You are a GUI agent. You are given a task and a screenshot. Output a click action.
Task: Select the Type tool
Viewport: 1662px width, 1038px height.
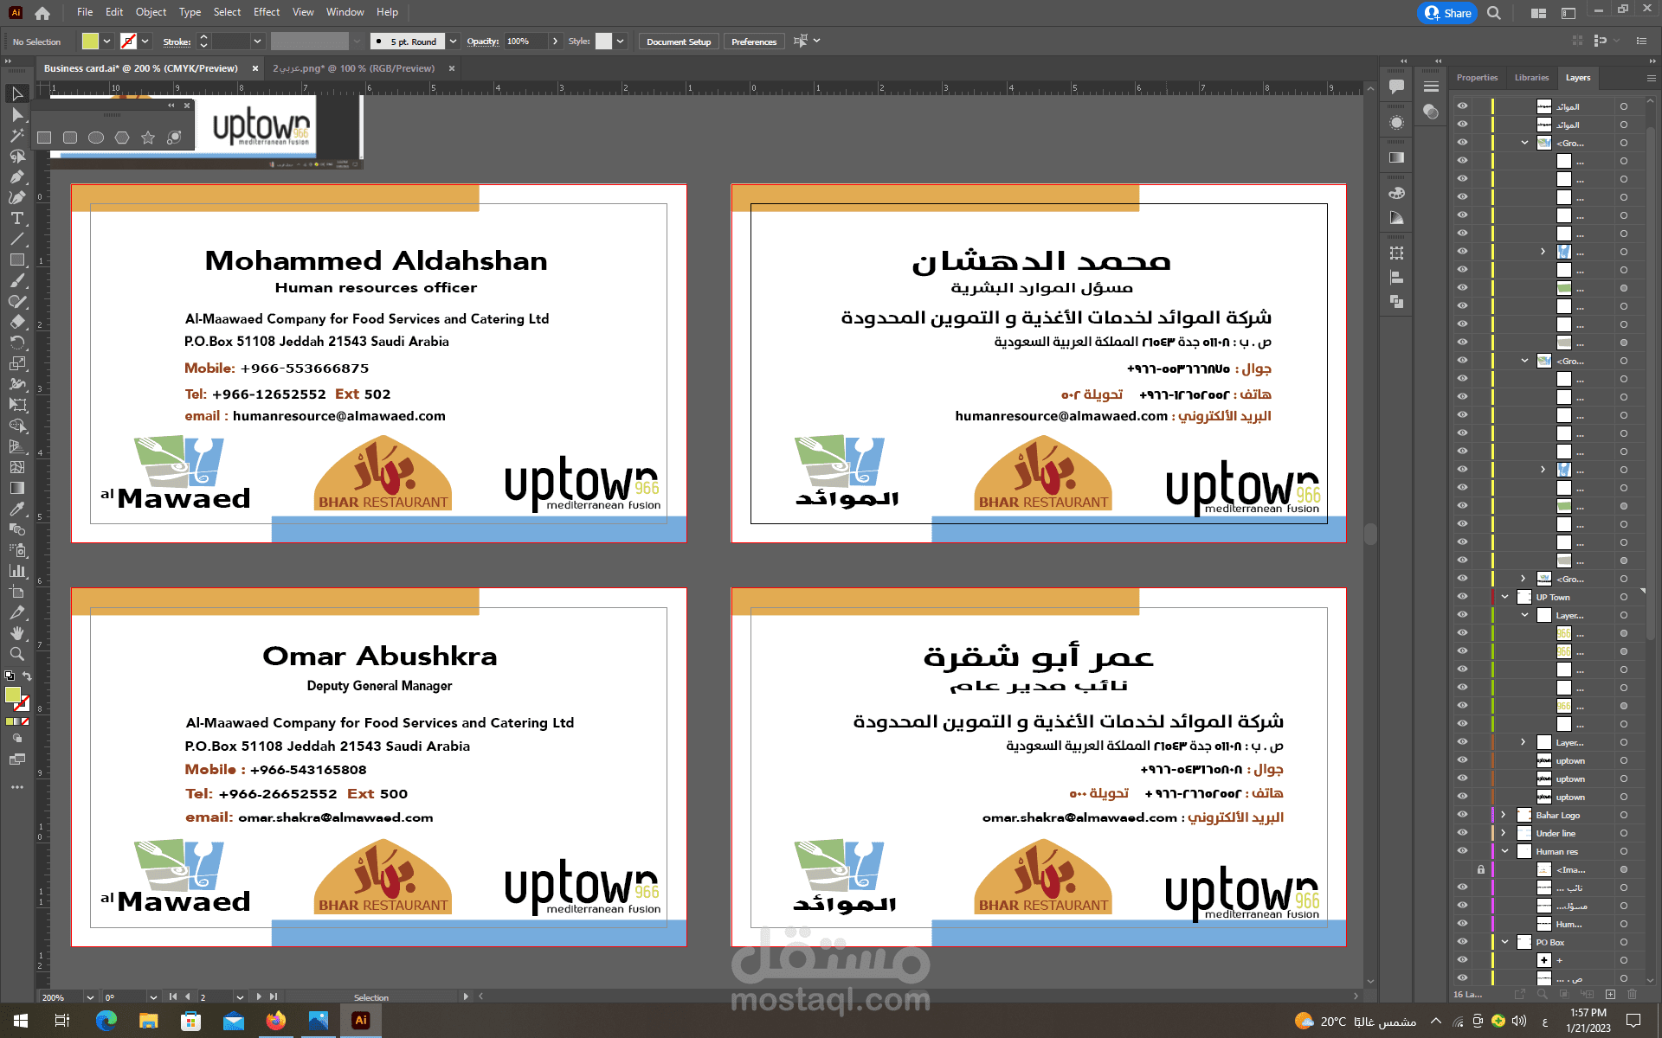16,218
